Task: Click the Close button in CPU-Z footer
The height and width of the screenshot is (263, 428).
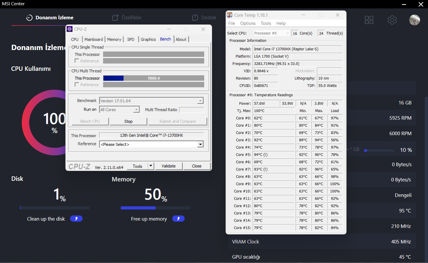Action: click(x=197, y=166)
